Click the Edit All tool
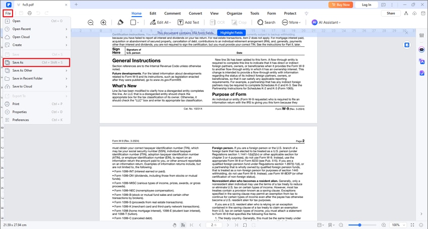The width and height of the screenshot is (428, 229). [x=161, y=22]
